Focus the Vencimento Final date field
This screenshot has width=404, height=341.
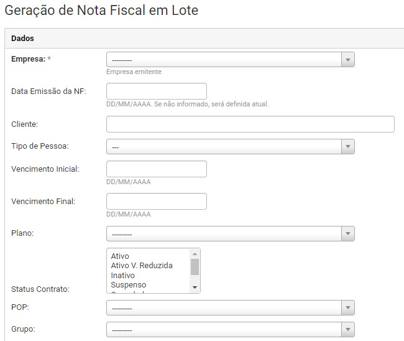point(157,202)
